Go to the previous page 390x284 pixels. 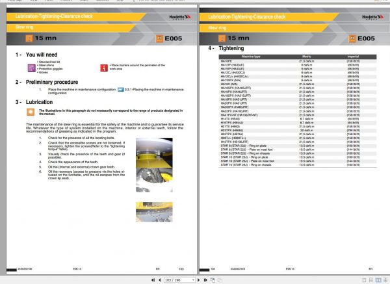click(x=160, y=280)
